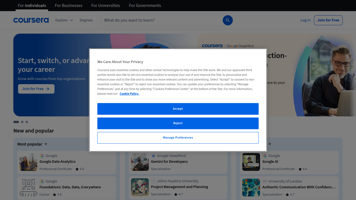Open the Google AI course title
The width and height of the screenshot is (356, 200).
[270, 162]
